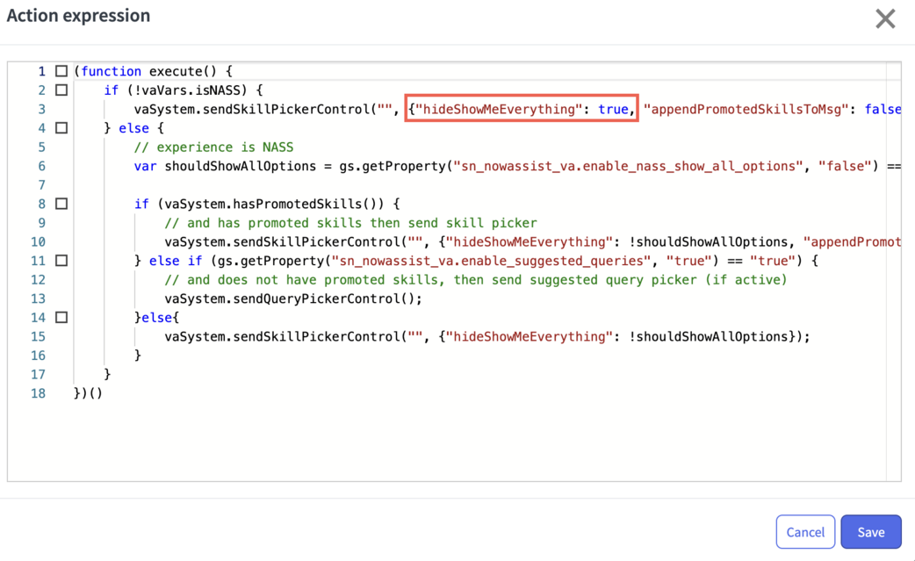Cancel editing the action expression

coord(805,532)
